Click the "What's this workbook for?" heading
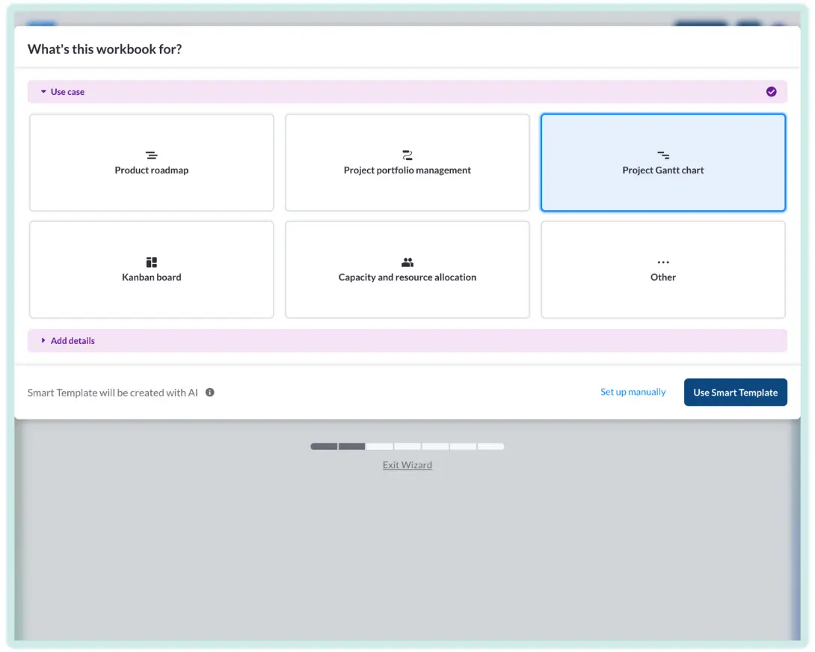This screenshot has width=815, height=652. pos(105,49)
